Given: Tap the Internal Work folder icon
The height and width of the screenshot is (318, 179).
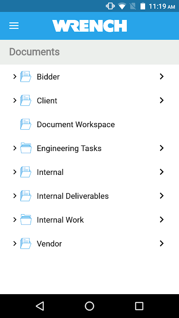Looking at the screenshot, I should pyautogui.click(x=26, y=220).
